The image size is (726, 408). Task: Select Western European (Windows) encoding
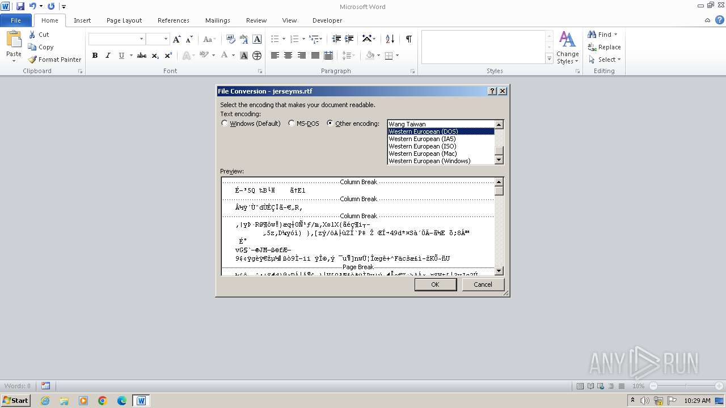coord(441,161)
